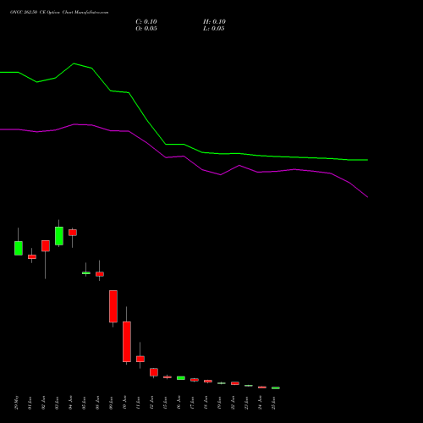The width and height of the screenshot is (423, 423).
Task: Select the red candlestick above 12 Jun
Action: [154, 372]
